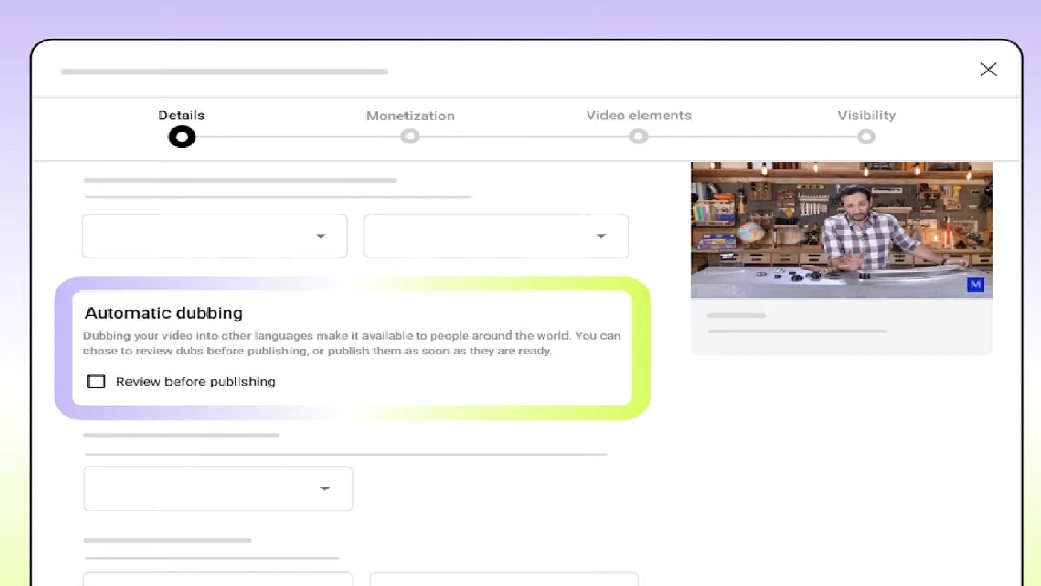Viewport: 1041px width, 586px height.
Task: Click the Details step indicator circle
Action: (181, 136)
